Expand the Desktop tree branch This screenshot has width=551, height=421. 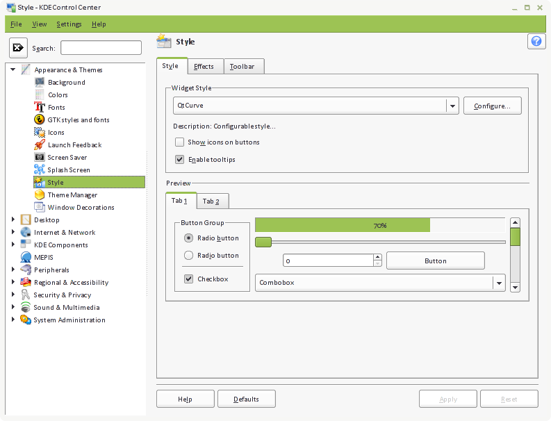click(x=13, y=220)
